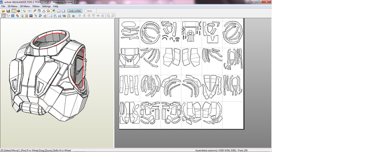Click the orange door-like panels icon

pos(49,11)
